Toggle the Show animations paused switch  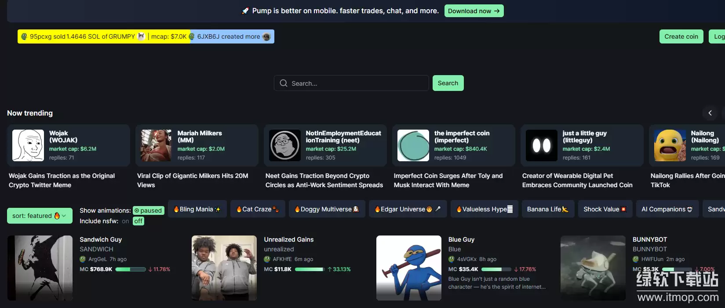click(148, 210)
